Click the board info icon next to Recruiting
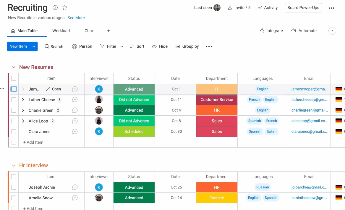Screen dimensions: 345x210 (55, 8)
